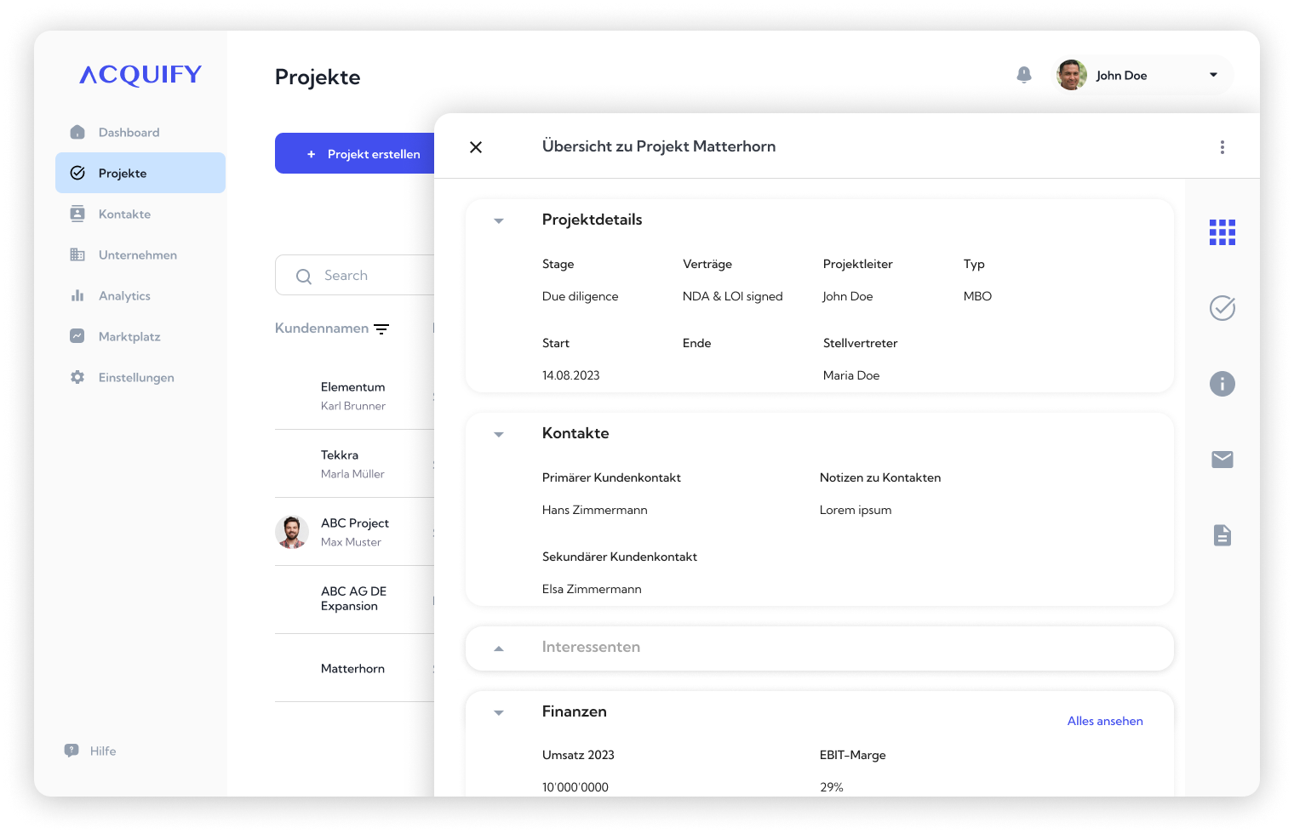The image size is (1294, 834).
Task: Click the checkmark tasks icon in right rail
Action: click(x=1222, y=308)
